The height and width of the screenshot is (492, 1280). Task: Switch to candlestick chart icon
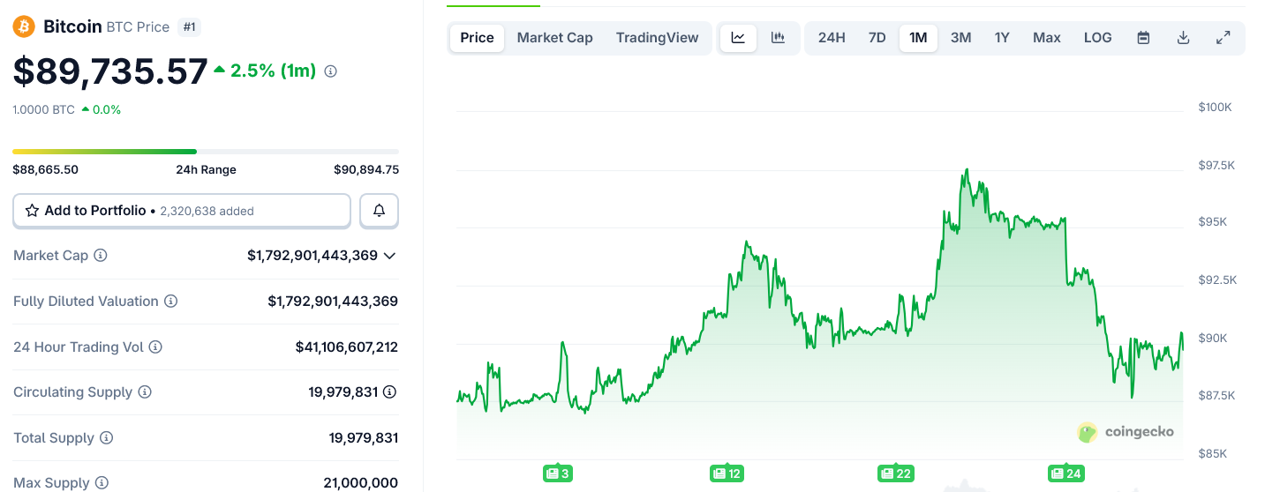click(x=778, y=38)
